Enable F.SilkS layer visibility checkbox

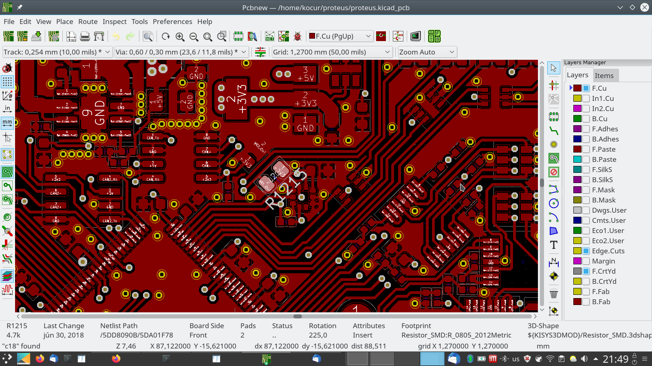pyautogui.click(x=586, y=170)
